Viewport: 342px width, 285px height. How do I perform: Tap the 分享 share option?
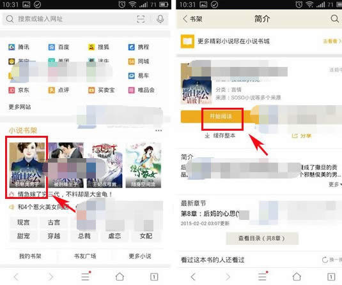tap(302, 136)
